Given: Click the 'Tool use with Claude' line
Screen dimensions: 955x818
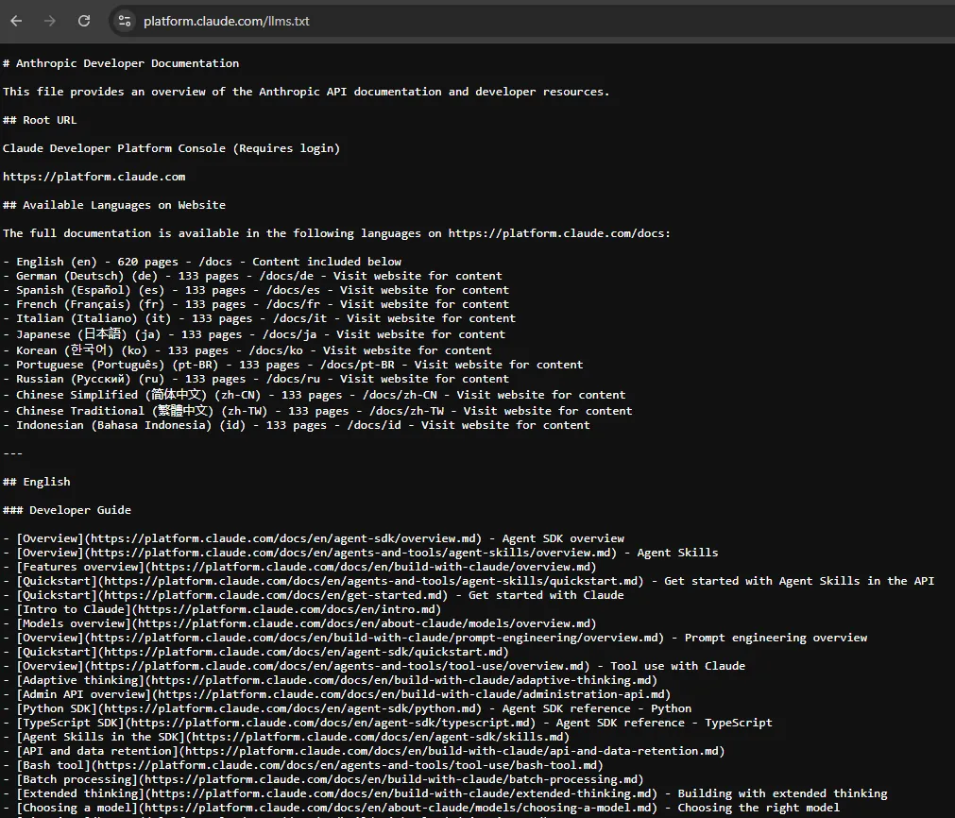Looking at the screenshot, I should 374,666.
